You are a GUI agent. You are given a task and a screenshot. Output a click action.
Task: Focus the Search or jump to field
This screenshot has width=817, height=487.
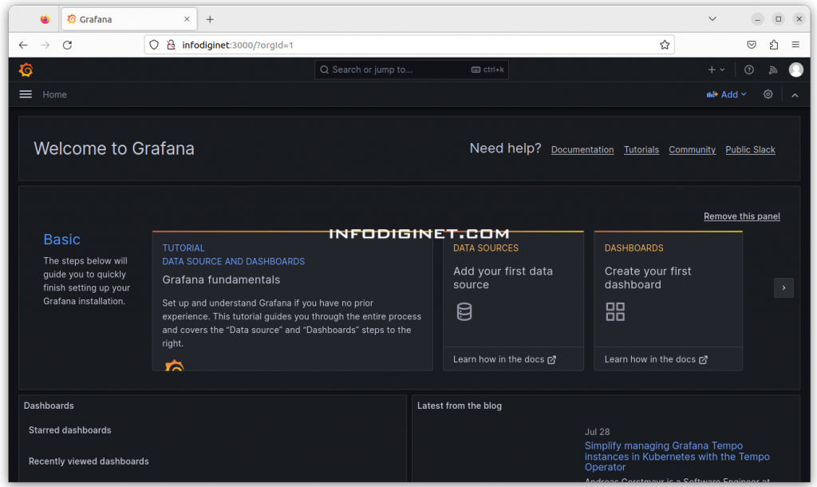coord(411,69)
